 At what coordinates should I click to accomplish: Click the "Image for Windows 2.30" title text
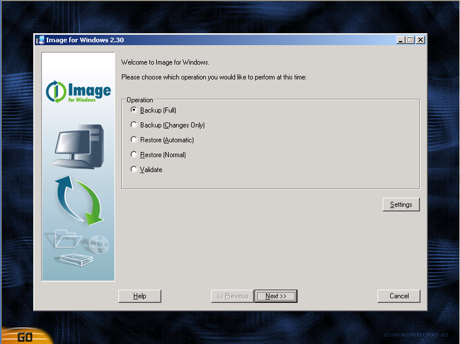[85, 40]
